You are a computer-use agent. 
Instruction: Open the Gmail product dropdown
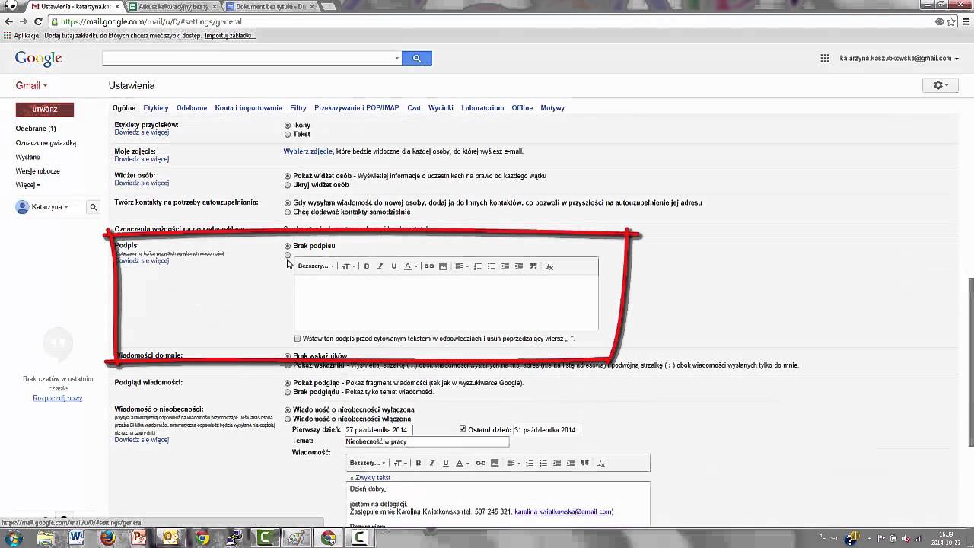tap(31, 86)
